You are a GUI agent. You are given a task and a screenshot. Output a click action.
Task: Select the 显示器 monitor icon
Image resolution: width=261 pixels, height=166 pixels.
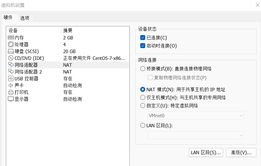[11, 99]
